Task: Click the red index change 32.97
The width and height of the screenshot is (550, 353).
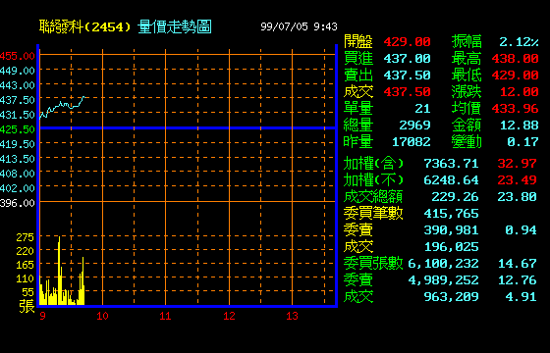Action: pos(517,164)
